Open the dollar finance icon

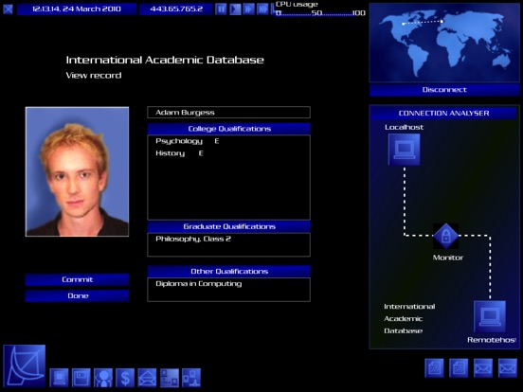click(125, 378)
